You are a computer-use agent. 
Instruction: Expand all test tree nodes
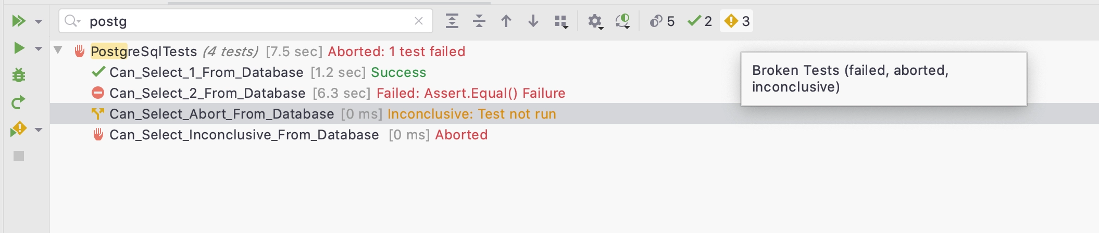[452, 21]
